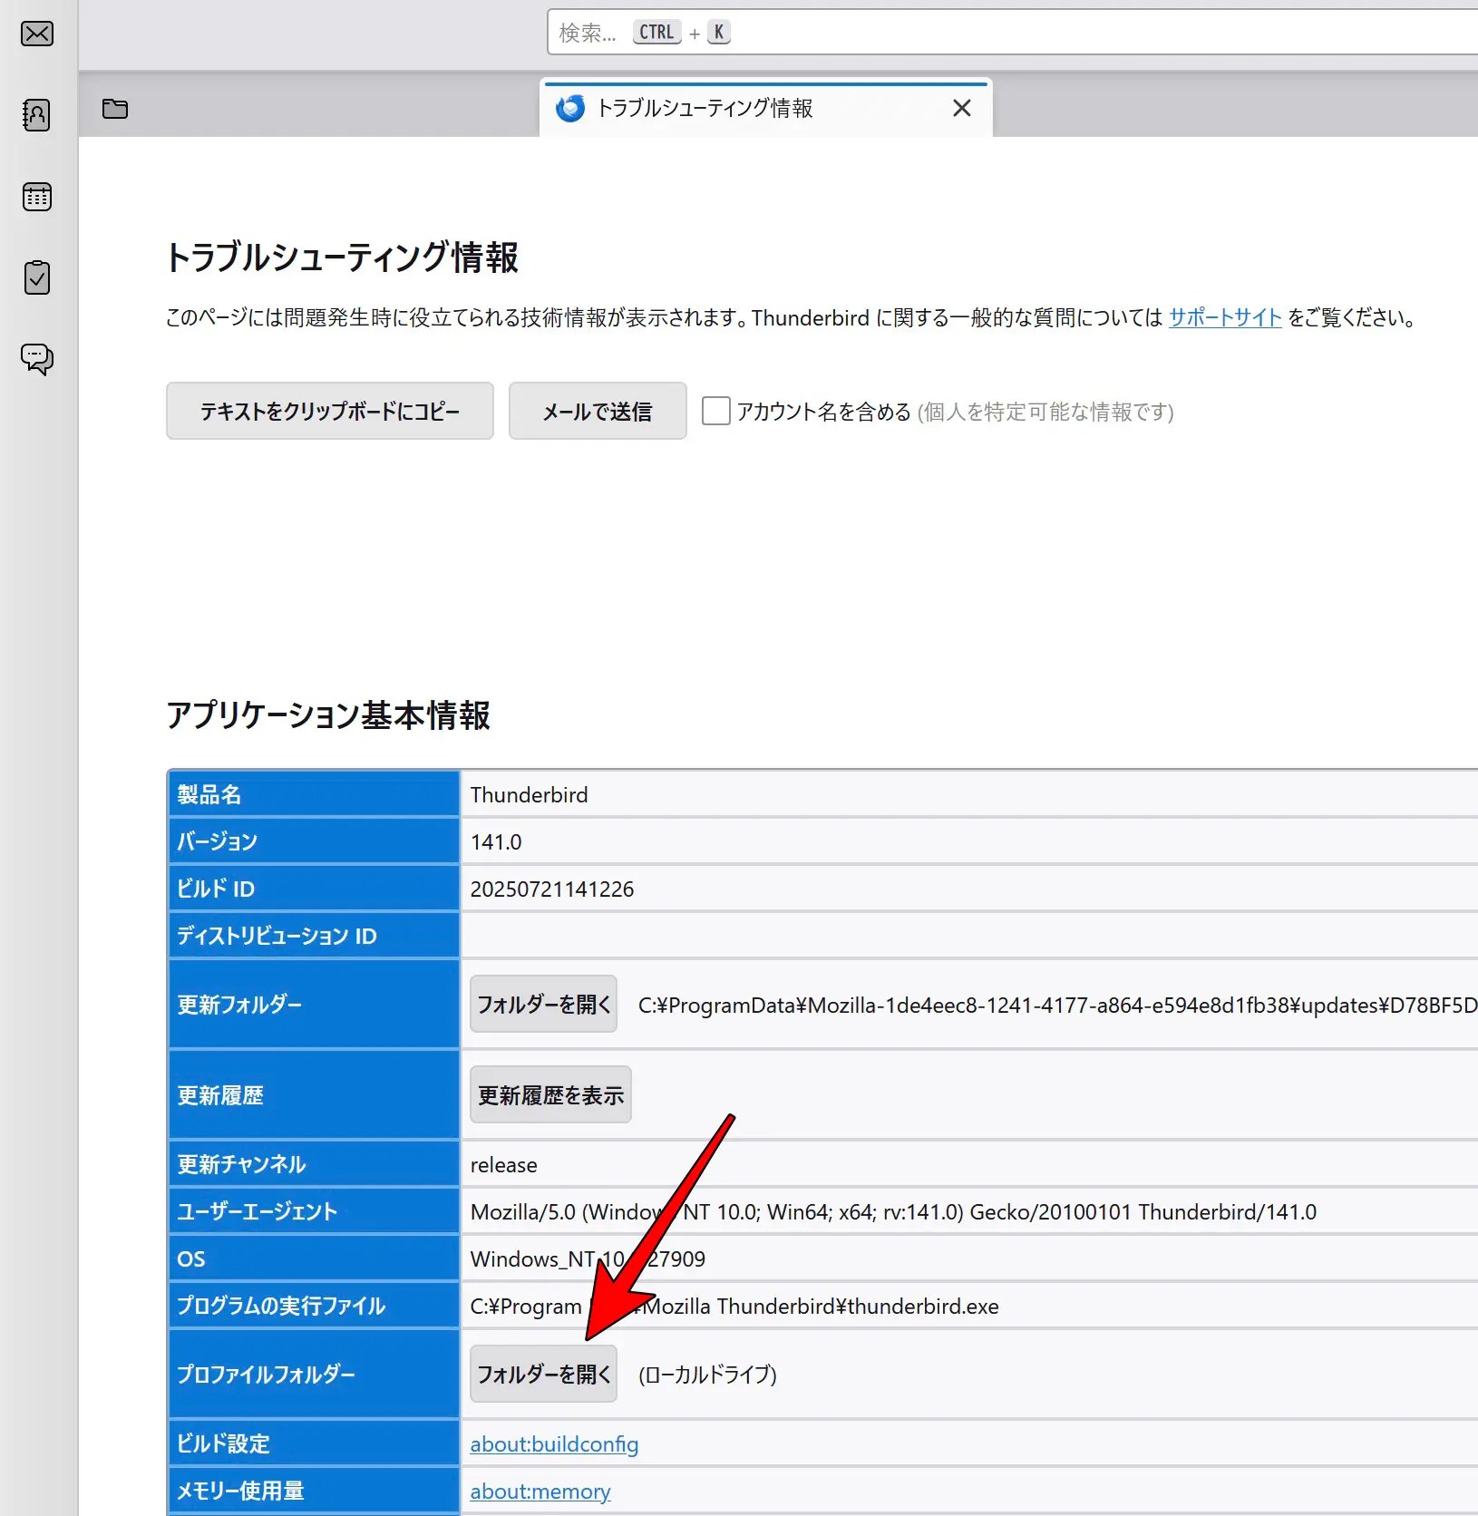
Task: Open folder for プロファイルフォルダー row
Action: [x=544, y=1374]
